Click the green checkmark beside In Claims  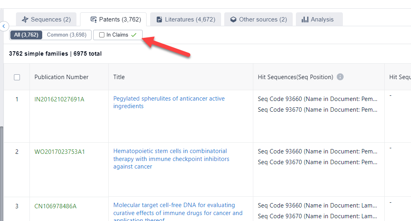coord(134,35)
